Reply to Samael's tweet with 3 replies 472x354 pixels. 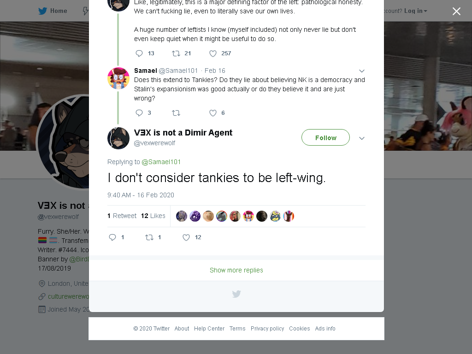pos(139,113)
